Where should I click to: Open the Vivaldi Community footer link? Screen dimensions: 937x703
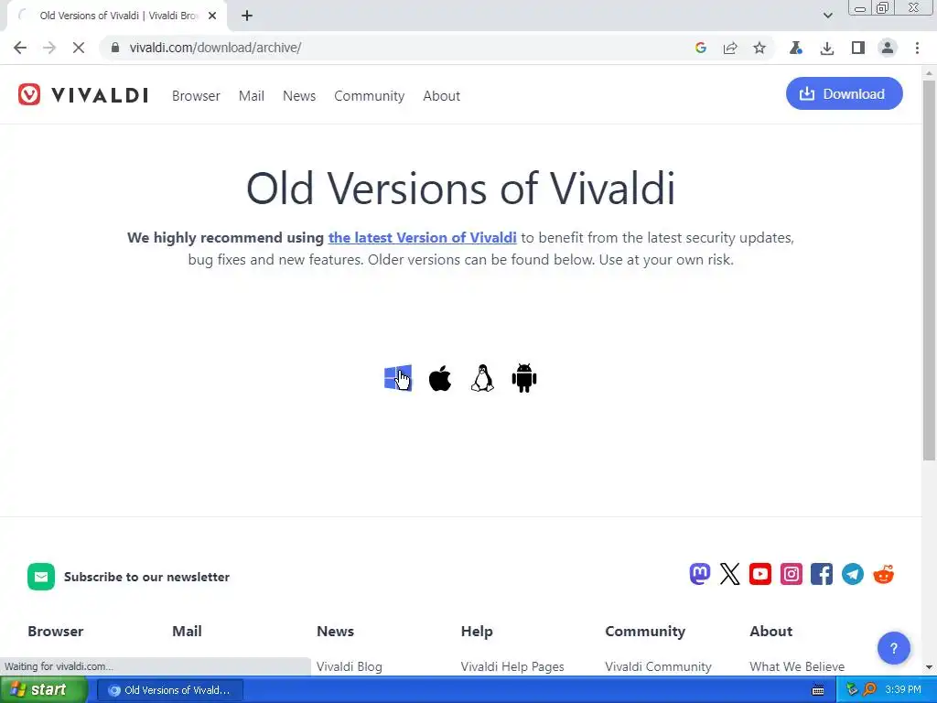pyautogui.click(x=658, y=666)
